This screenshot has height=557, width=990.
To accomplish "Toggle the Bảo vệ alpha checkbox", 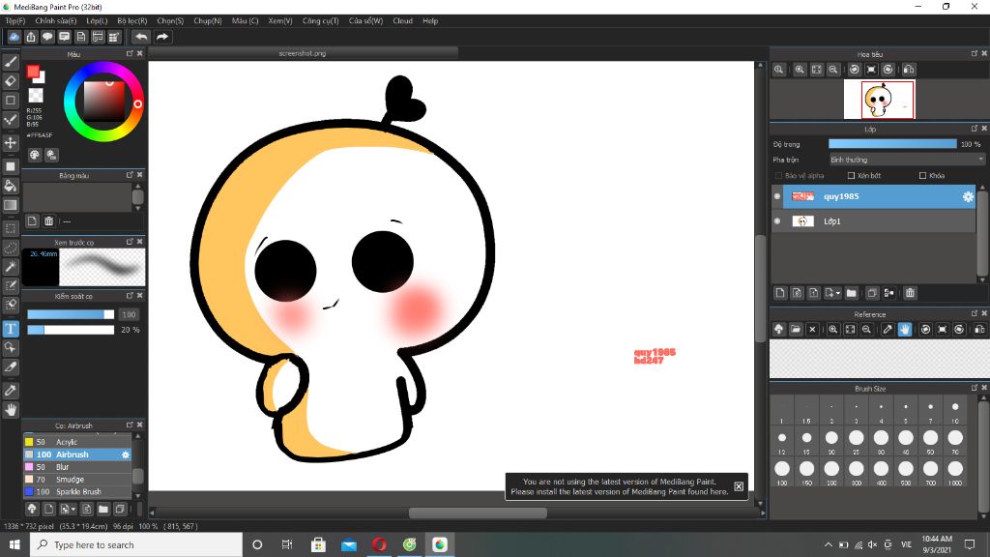I will pos(778,176).
